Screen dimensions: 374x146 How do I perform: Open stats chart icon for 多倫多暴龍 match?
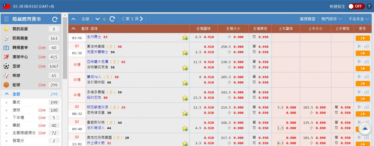[366, 92]
